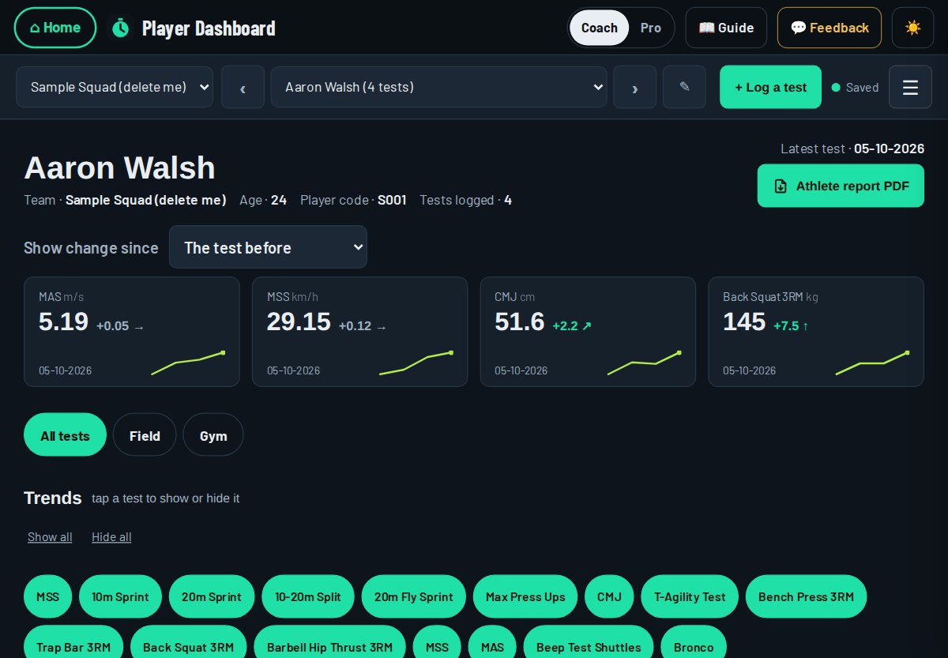Click the CMJ card sparkline chart
This screenshot has width=948, height=658.
(645, 363)
